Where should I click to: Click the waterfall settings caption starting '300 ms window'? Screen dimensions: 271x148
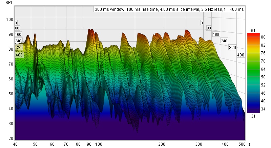[169, 9]
